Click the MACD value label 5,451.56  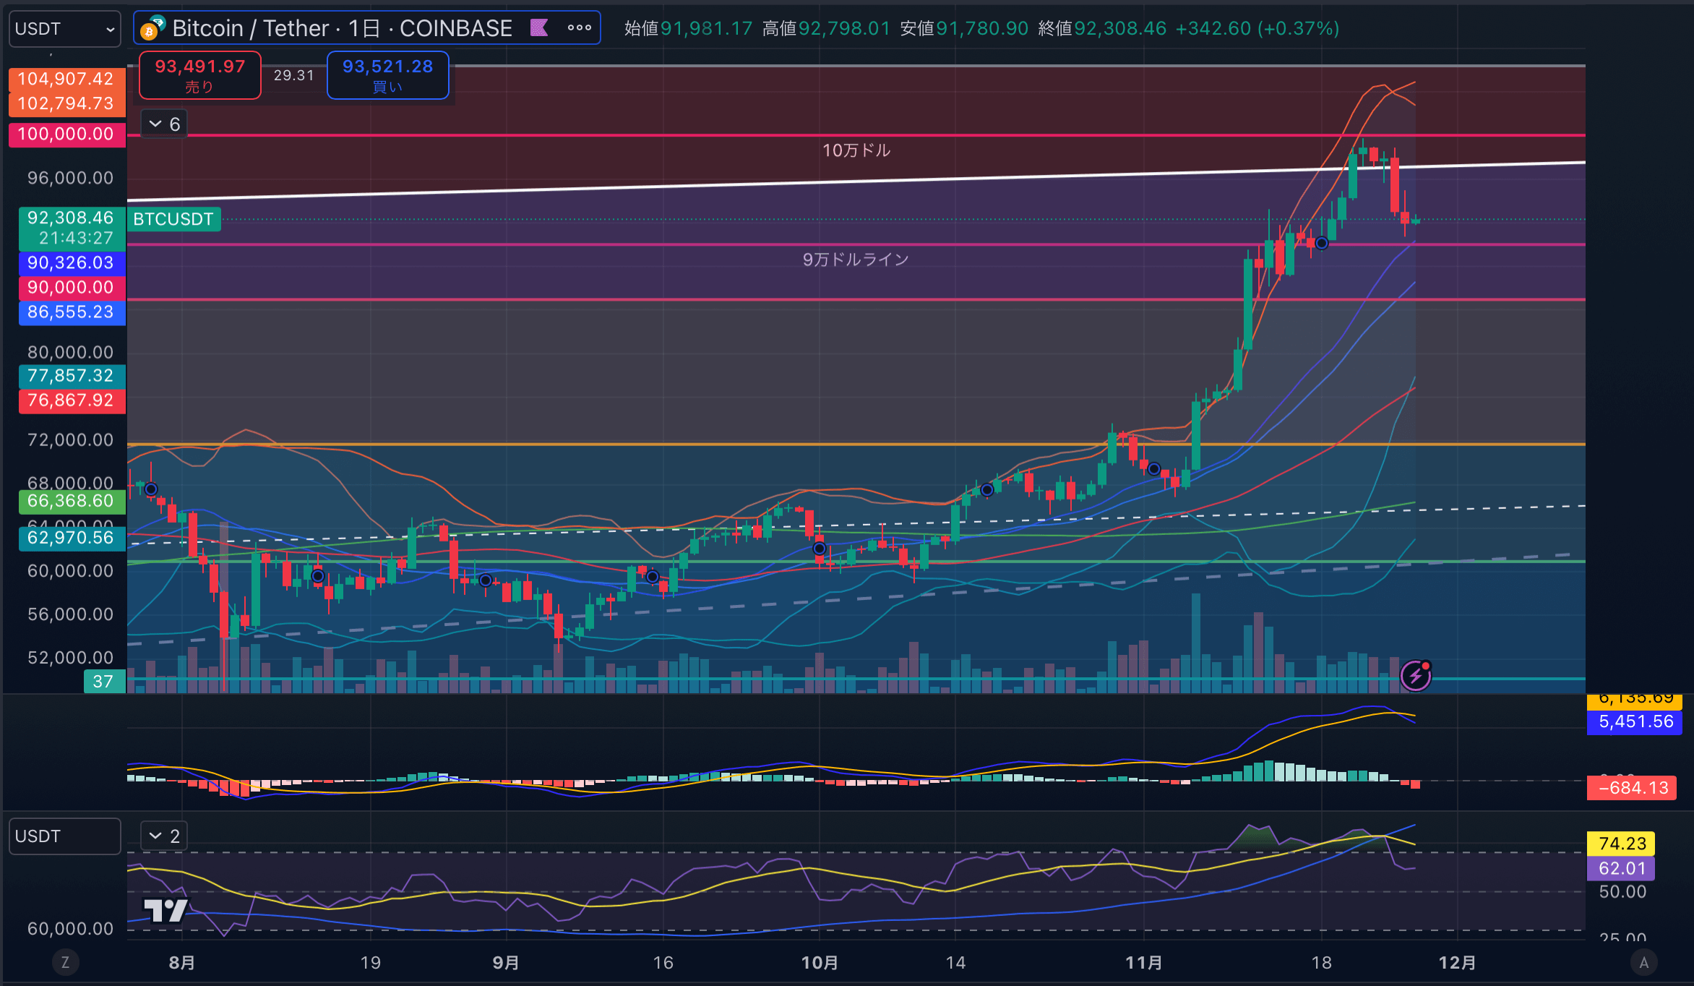tap(1635, 721)
